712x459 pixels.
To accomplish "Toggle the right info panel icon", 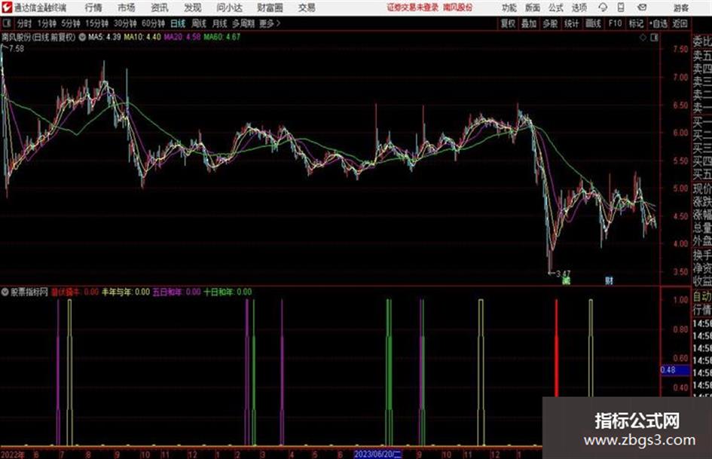I will coord(654,38).
